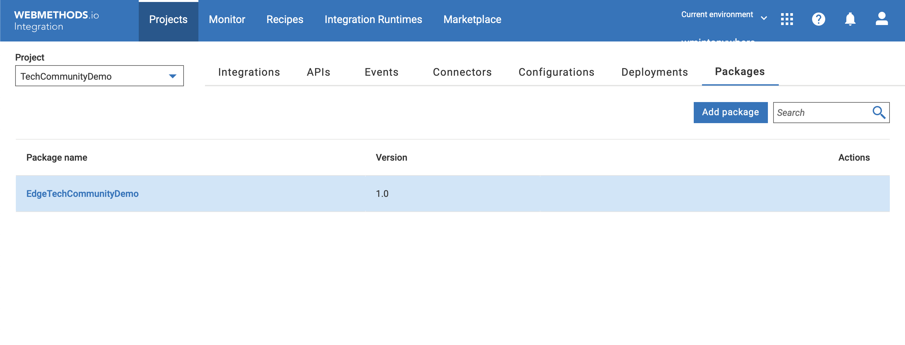Click the Add package button

coord(730,112)
